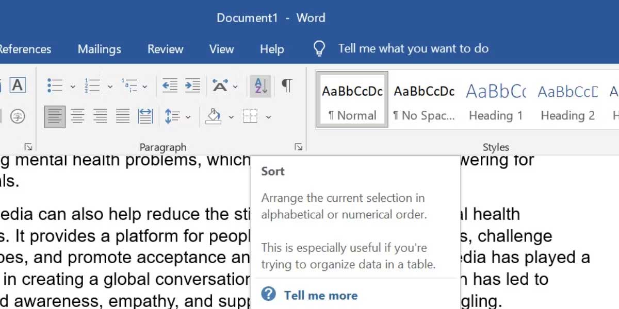Image resolution: width=619 pixels, height=309 pixels.
Task: Increase paragraph indent
Action: click(x=192, y=85)
